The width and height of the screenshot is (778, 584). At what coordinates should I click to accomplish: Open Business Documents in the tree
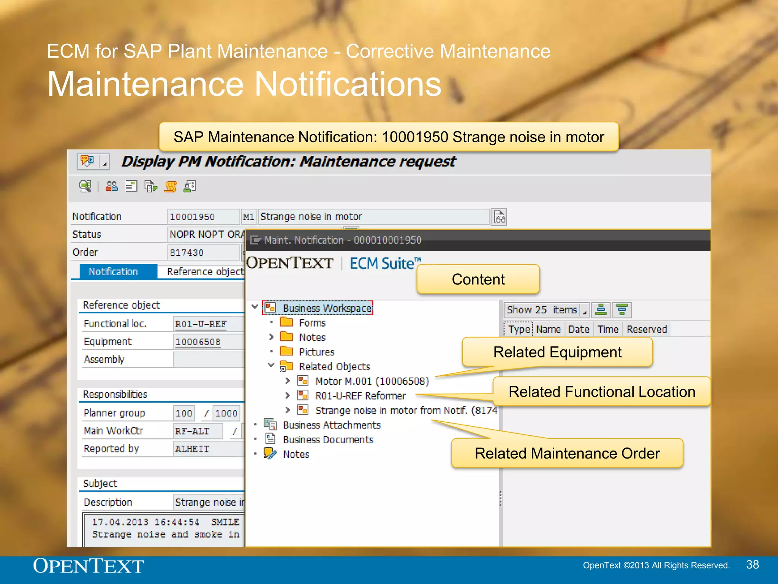(328, 440)
